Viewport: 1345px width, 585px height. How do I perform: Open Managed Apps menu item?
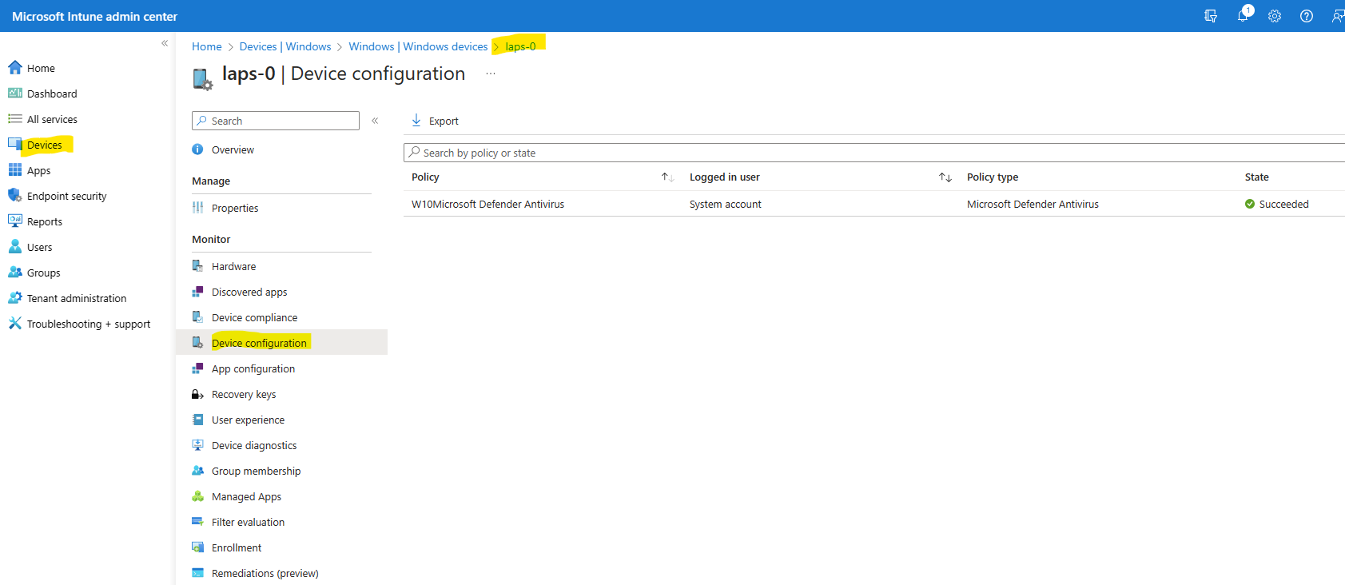[246, 497]
